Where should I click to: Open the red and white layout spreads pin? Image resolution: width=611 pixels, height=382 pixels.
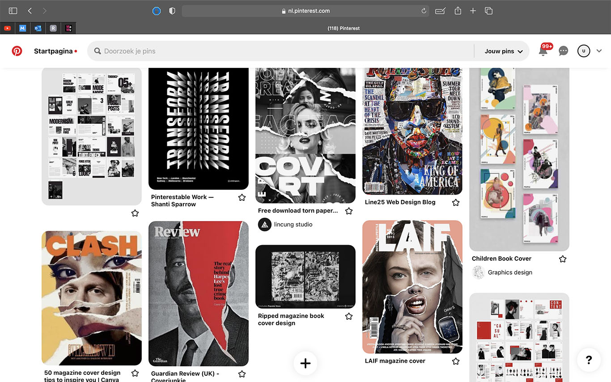click(519, 337)
